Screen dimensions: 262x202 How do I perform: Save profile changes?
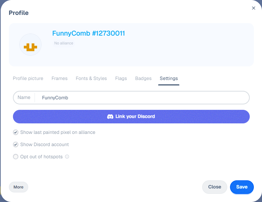tap(242, 187)
